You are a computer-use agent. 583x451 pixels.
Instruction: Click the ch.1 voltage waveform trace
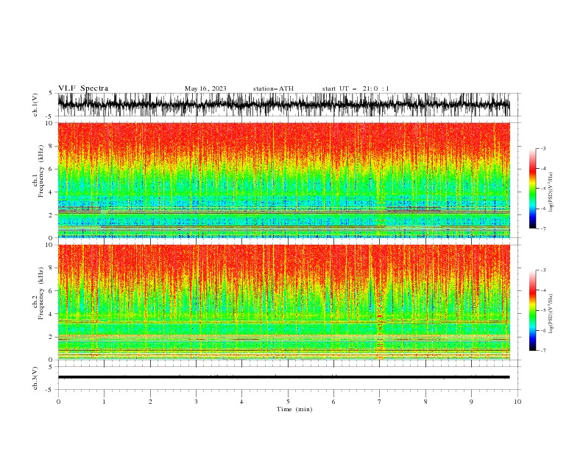[x=283, y=105]
